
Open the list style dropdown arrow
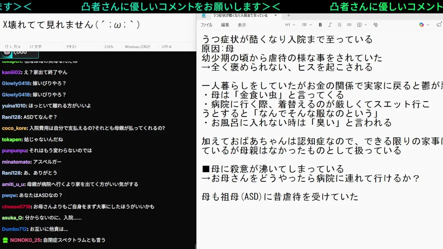click(x=310, y=25)
